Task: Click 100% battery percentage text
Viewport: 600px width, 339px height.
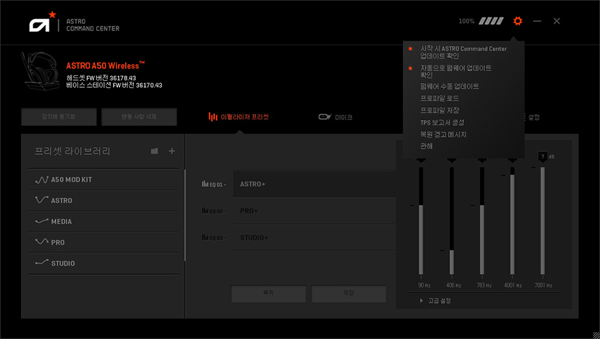Action: point(467,21)
